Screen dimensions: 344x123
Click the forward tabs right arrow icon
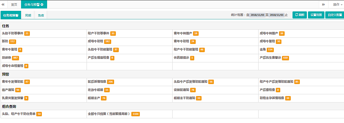coord(324,4)
